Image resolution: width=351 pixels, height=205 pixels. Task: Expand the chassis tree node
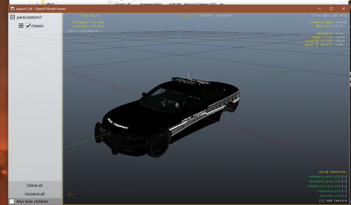21,26
